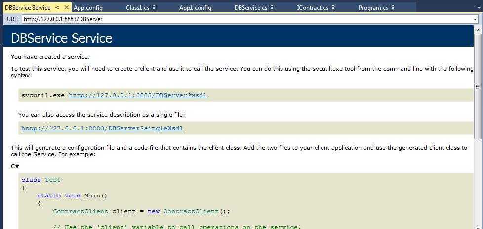
Task: Click the vertical scrollbar thumb
Action: coord(478,86)
